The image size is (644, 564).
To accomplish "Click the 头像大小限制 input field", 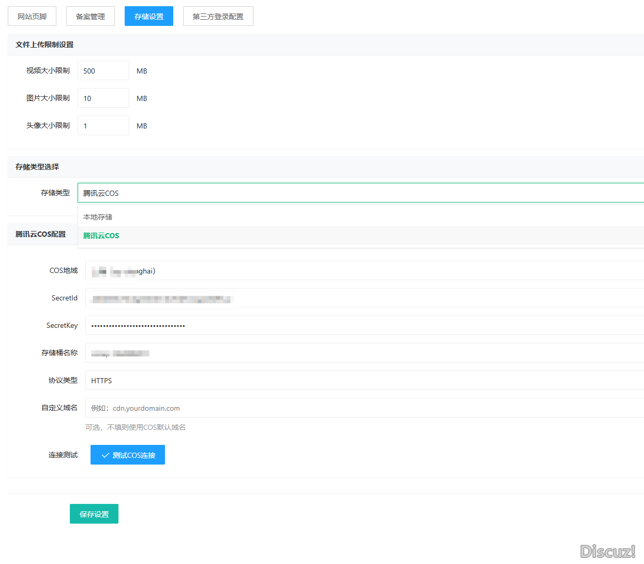I will (x=103, y=126).
